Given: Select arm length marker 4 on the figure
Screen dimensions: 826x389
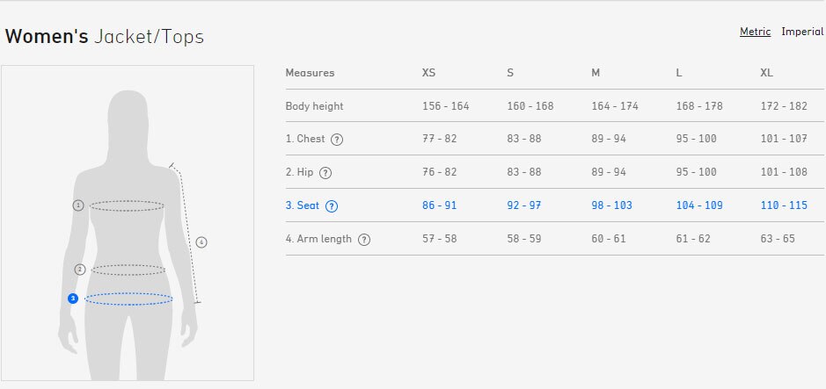Looking at the screenshot, I should pos(201,242).
